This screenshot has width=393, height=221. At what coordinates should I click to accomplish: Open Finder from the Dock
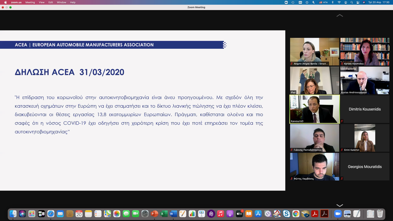13,214
